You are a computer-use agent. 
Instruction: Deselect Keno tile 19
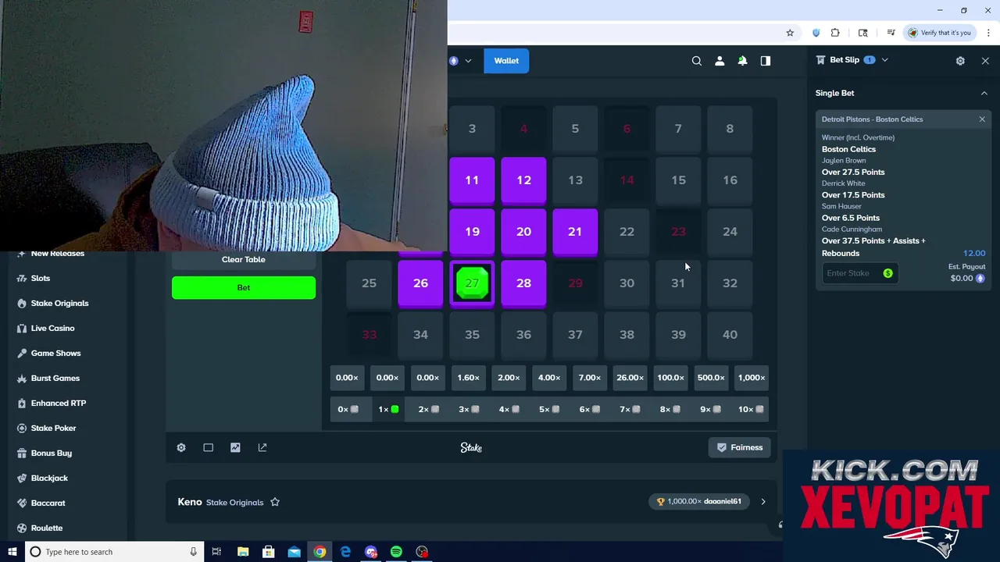click(x=472, y=232)
